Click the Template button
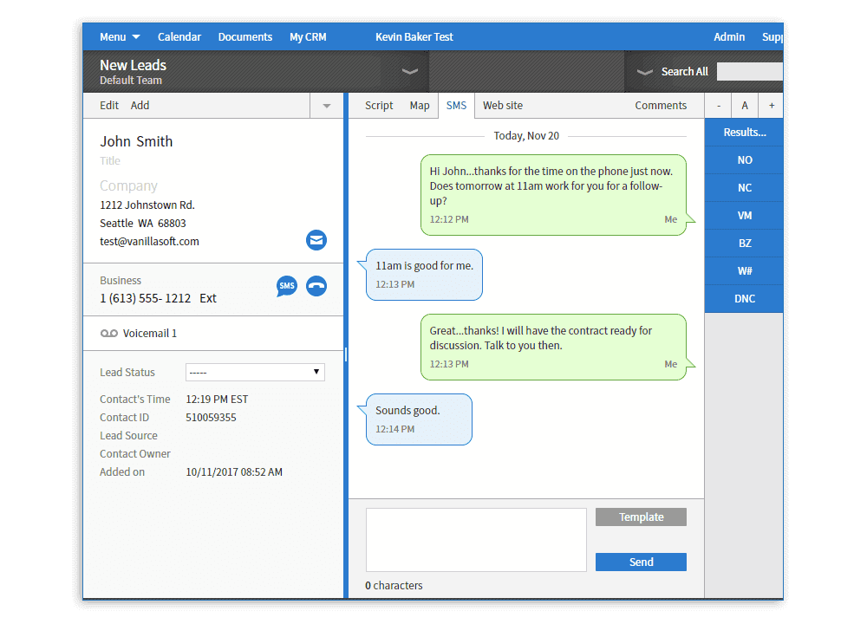867x624 pixels. pos(641,517)
